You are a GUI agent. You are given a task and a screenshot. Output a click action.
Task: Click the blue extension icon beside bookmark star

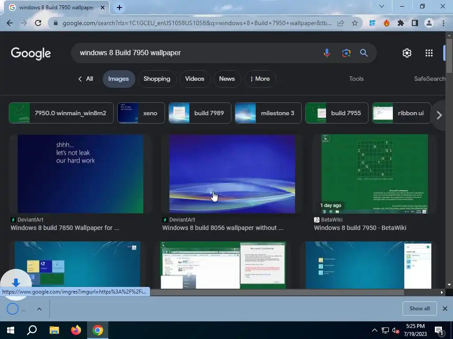(372, 23)
